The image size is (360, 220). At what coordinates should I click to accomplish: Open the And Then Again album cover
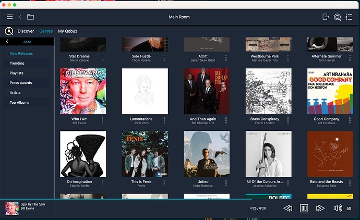(207, 91)
